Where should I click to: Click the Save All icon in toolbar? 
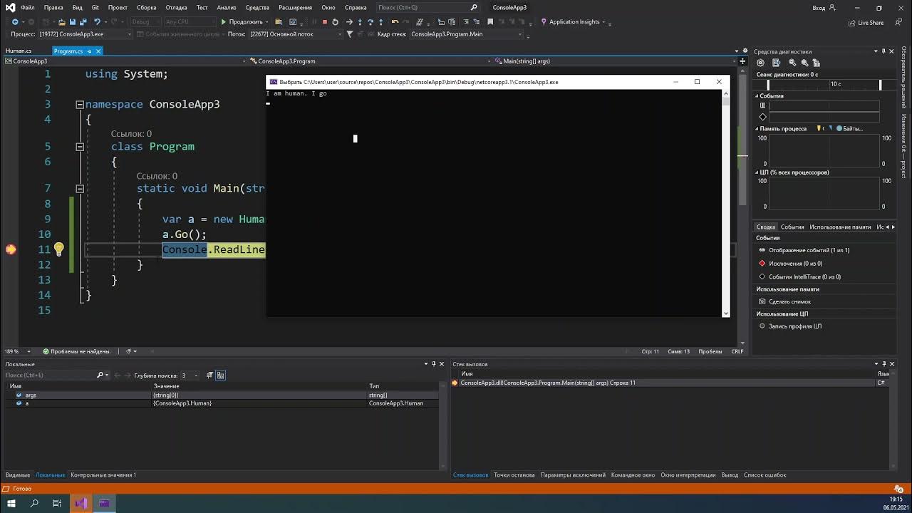(83, 21)
